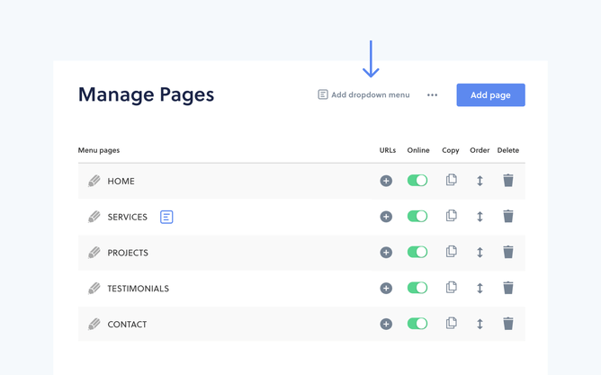This screenshot has height=375, width=601.
Task: Toggle the HOME page offline
Action: pyautogui.click(x=417, y=181)
